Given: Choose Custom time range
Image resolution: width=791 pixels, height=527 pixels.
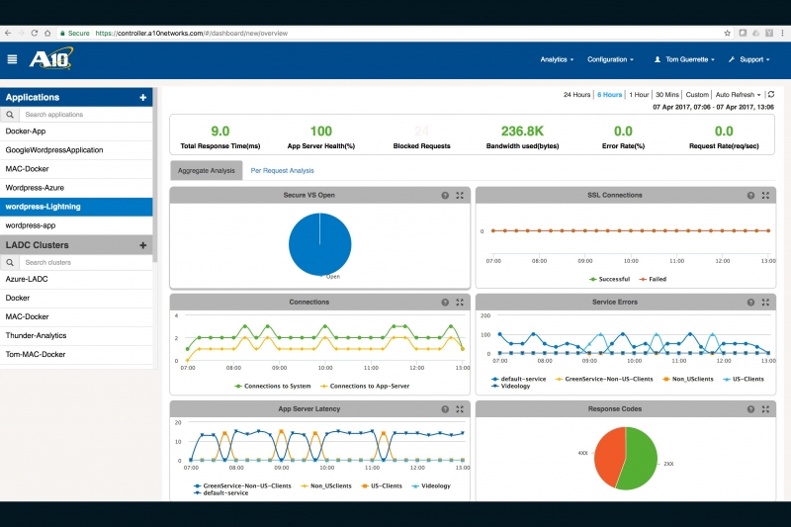Looking at the screenshot, I should coord(697,94).
